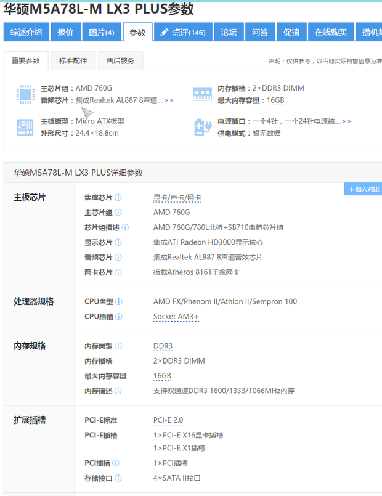Click the 主板芯片 section heading
This screenshot has width=382, height=496.
coord(30,197)
